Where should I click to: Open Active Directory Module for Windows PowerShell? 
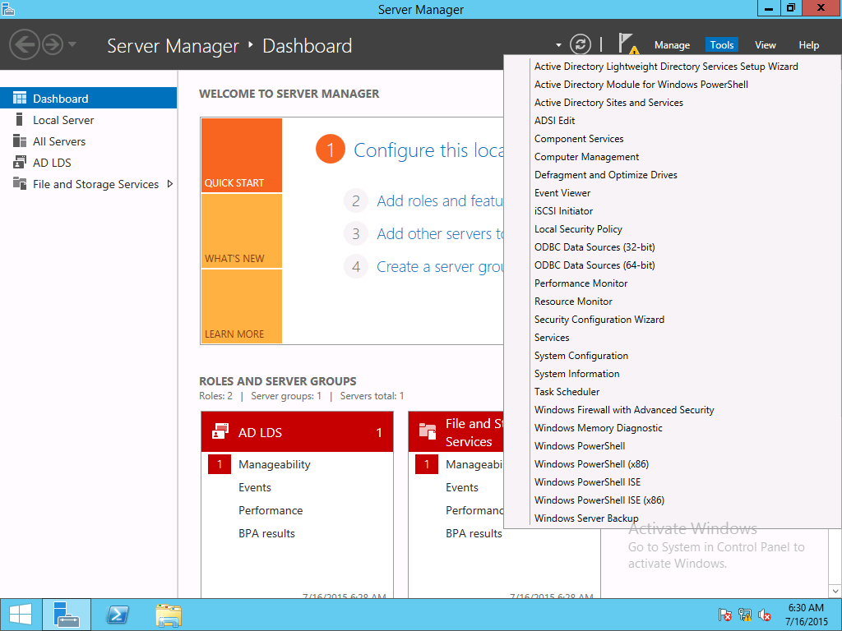point(641,85)
